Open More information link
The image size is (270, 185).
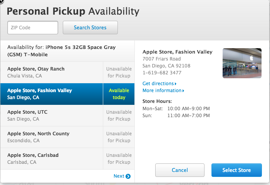tap(162, 91)
